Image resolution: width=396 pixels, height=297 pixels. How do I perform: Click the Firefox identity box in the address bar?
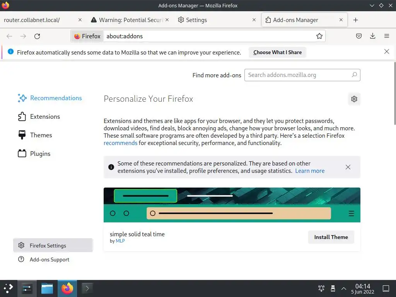[x=87, y=36]
